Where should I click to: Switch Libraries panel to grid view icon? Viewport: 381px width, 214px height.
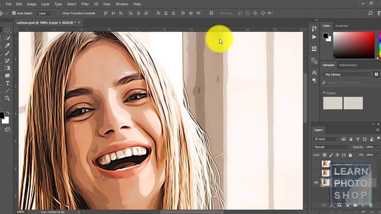tap(376, 74)
